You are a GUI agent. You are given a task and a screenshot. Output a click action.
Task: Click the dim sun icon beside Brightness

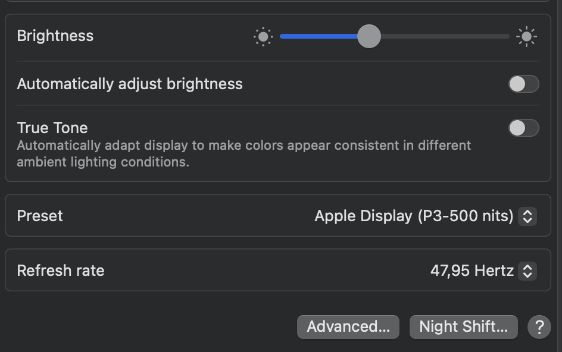click(x=263, y=37)
